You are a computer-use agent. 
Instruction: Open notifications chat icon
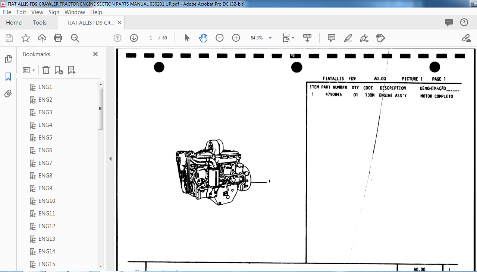point(449,22)
